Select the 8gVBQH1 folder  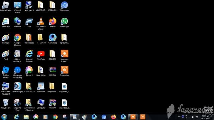click(65, 39)
